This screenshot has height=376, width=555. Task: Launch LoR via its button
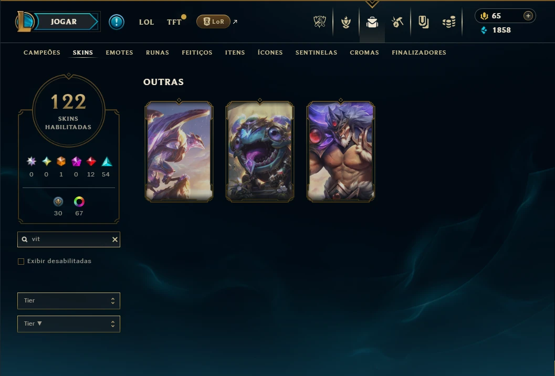[213, 22]
